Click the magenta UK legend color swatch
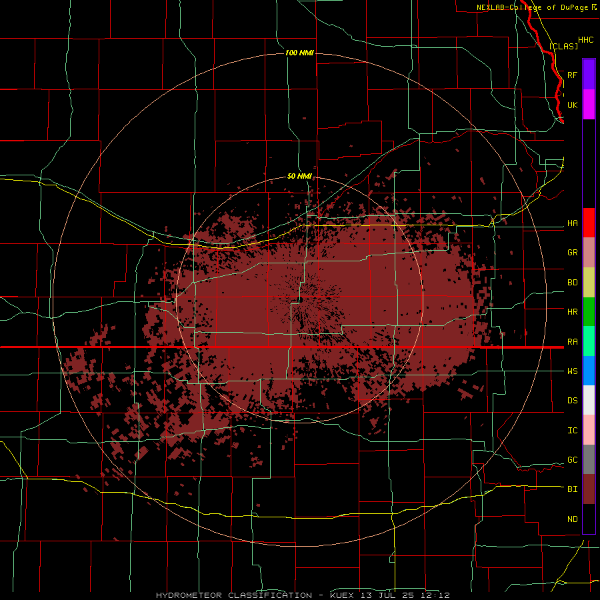 pyautogui.click(x=589, y=105)
